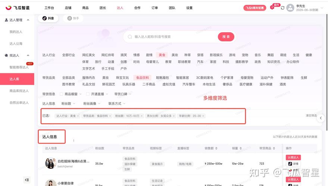Open the 联系方式 dropdown
Image resolution: width=328 pixels, height=186 pixels.
point(117,104)
